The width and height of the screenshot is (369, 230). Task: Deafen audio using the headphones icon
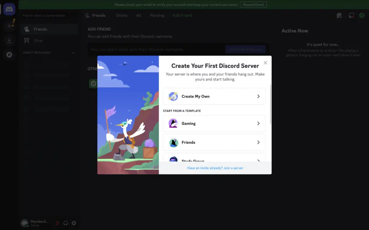(65, 223)
